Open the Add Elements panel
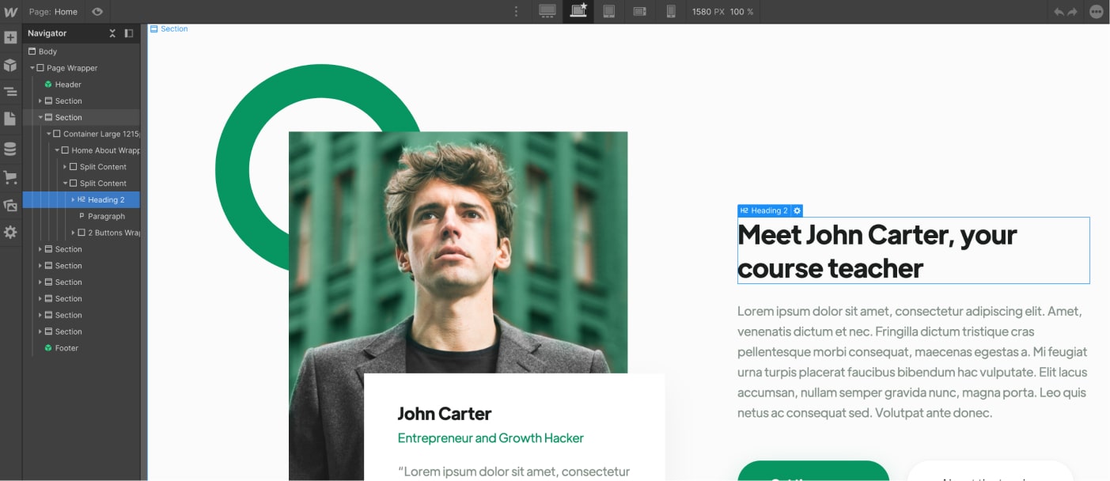 11,37
